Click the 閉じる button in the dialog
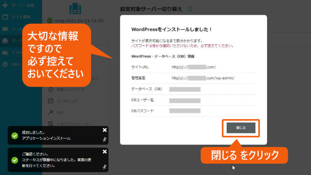 click(x=241, y=128)
